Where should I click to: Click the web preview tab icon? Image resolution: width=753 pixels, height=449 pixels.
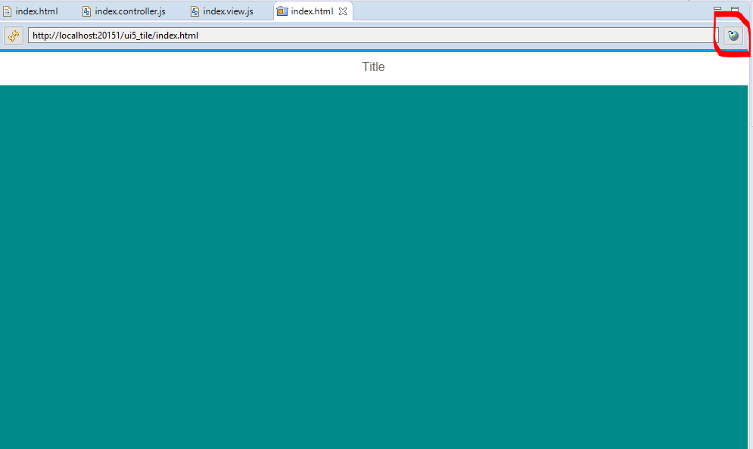click(282, 11)
